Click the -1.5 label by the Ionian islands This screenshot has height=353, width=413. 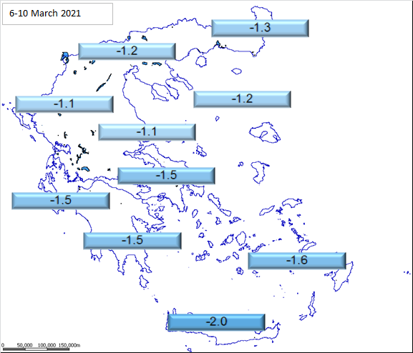[61, 201]
